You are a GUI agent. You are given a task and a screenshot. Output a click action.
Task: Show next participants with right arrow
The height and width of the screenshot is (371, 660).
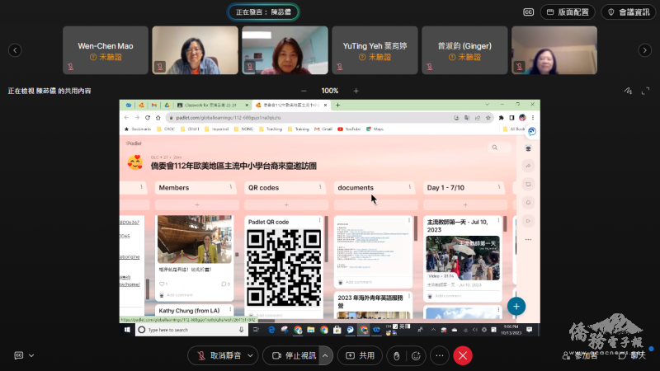pyautogui.click(x=645, y=50)
